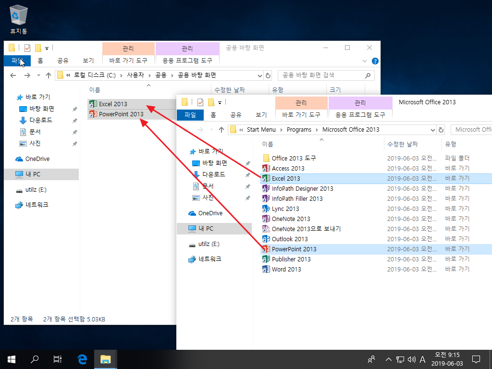Image resolution: width=492 pixels, height=369 pixels.
Task: Click Excel 2013 icon in 공용 바탕 화면 window
Action: point(93,104)
